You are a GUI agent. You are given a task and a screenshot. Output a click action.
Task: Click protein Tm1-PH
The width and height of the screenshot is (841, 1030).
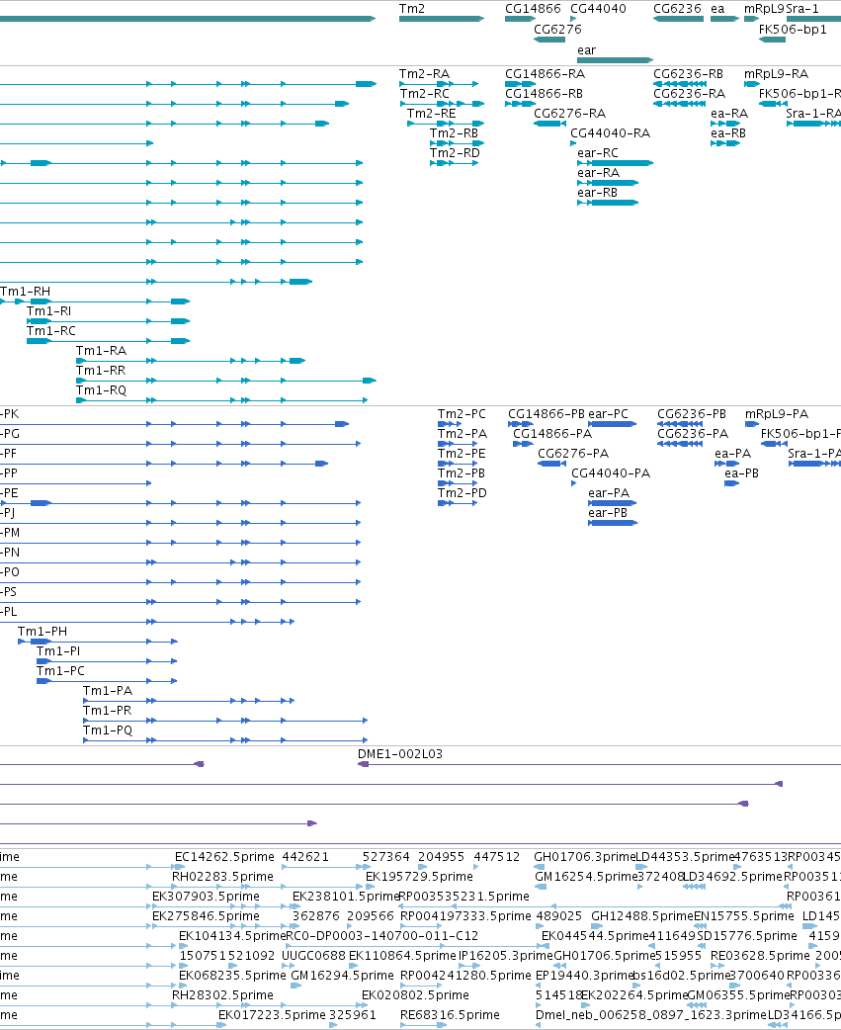click(42, 632)
